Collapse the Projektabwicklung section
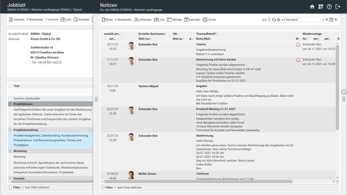This screenshot has width=347, height=195. pos(10,130)
